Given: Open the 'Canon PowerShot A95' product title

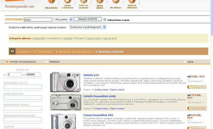Looking at the screenshot, I should point(98,115).
